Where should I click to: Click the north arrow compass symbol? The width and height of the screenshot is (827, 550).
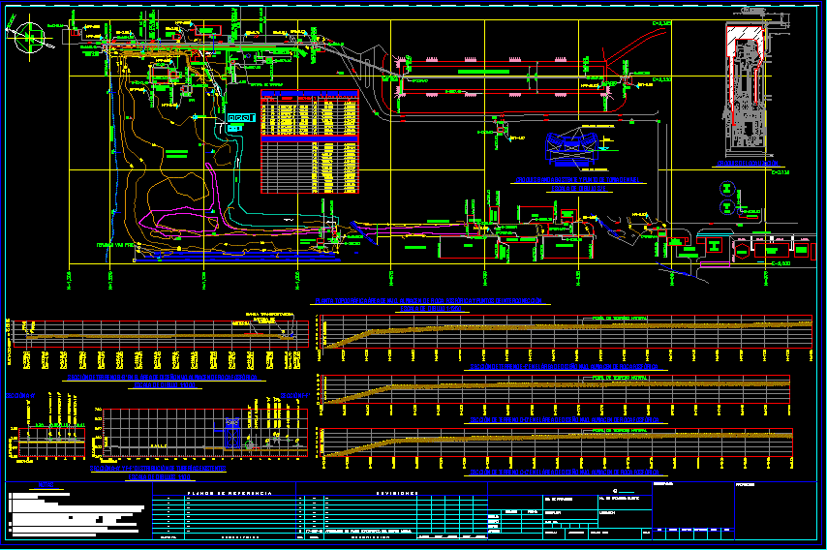(29, 37)
